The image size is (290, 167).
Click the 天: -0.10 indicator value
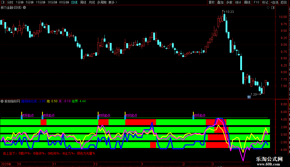[x=65, y=101]
